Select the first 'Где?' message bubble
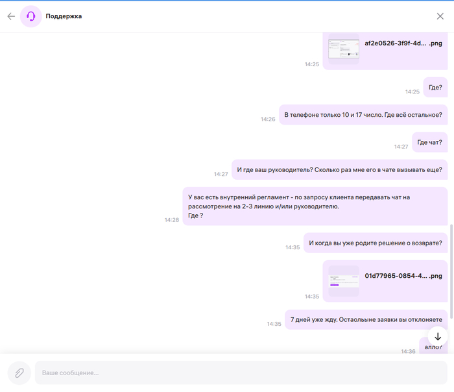 pos(435,87)
